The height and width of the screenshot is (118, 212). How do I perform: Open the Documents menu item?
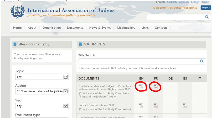pyautogui.click(x=75, y=28)
